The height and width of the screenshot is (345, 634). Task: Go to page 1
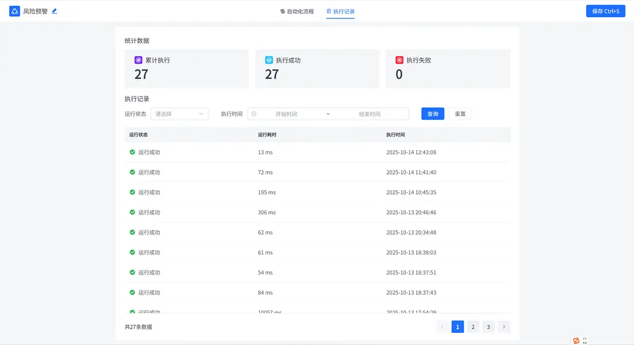pos(457,327)
